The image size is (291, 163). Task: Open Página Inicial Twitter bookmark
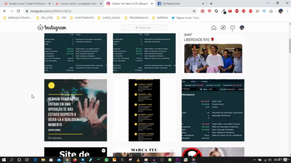click(186, 18)
